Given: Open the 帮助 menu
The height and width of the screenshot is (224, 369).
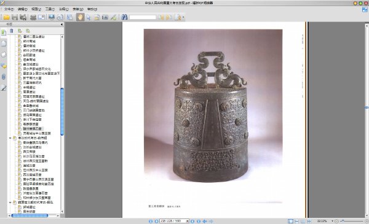Looking at the screenshot, I should (92, 9).
